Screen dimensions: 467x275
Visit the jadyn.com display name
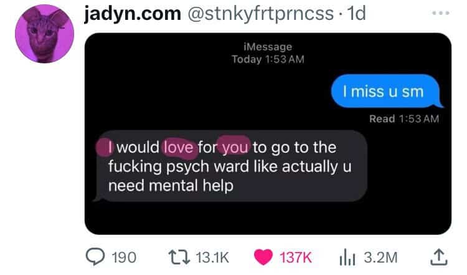coord(133,14)
